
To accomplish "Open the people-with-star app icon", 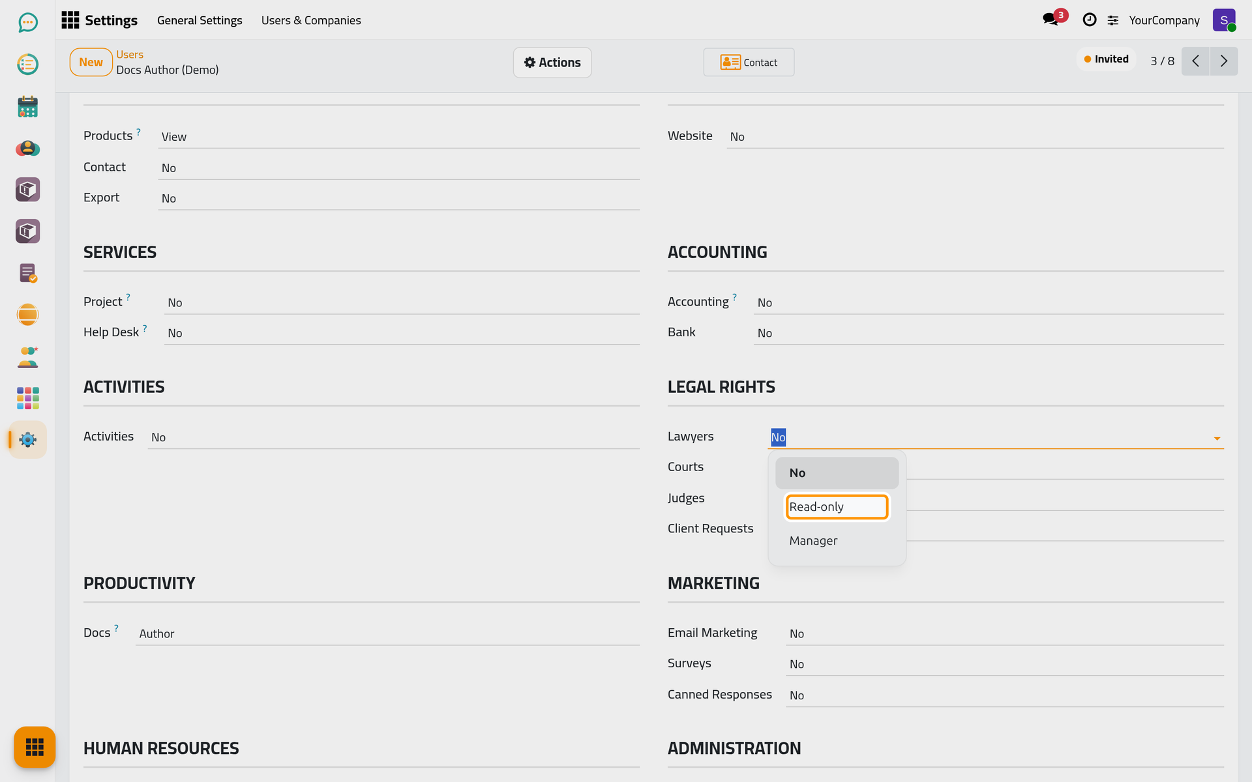I will [x=27, y=356].
